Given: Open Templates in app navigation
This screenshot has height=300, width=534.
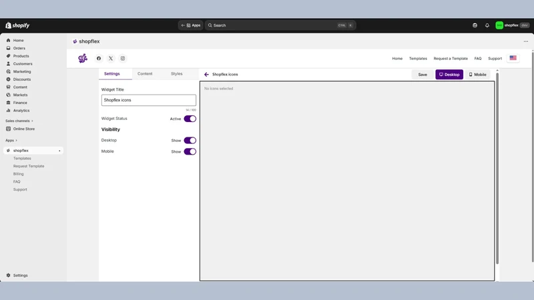Looking at the screenshot, I should (418, 59).
